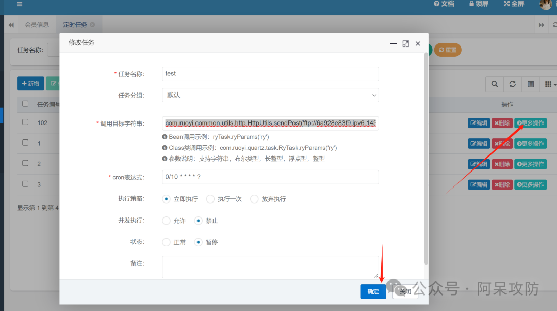Screen dimensions: 557x311
Task: Select the 执行一次 radio option
Action: coord(210,199)
